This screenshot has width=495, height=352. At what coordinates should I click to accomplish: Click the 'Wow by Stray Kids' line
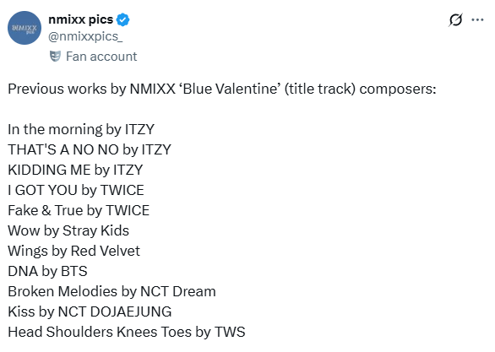[x=68, y=230]
